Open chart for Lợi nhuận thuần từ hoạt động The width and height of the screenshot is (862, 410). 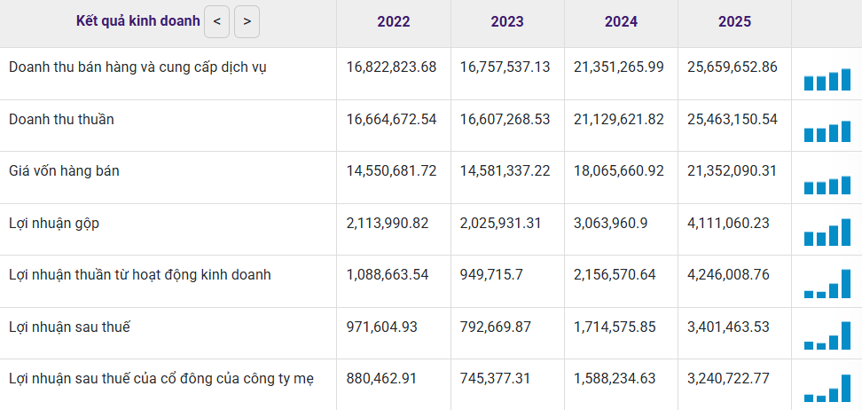pyautogui.click(x=827, y=285)
